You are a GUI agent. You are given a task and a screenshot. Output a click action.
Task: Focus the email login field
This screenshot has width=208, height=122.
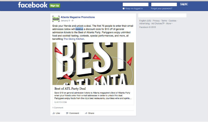coord(135,4)
